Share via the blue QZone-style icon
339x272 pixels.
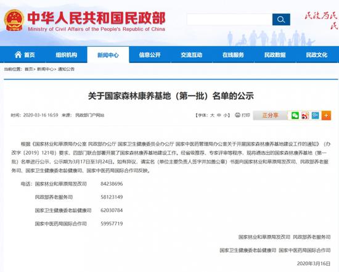point(315,115)
